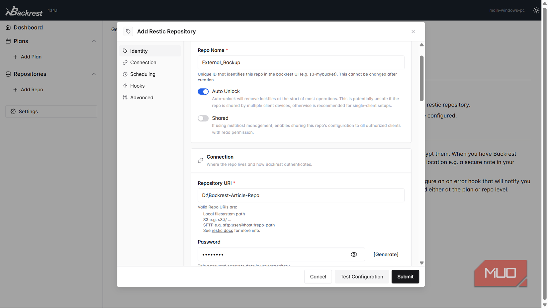The height and width of the screenshot is (308, 548).
Task: Submit the new repository
Action: 405,277
